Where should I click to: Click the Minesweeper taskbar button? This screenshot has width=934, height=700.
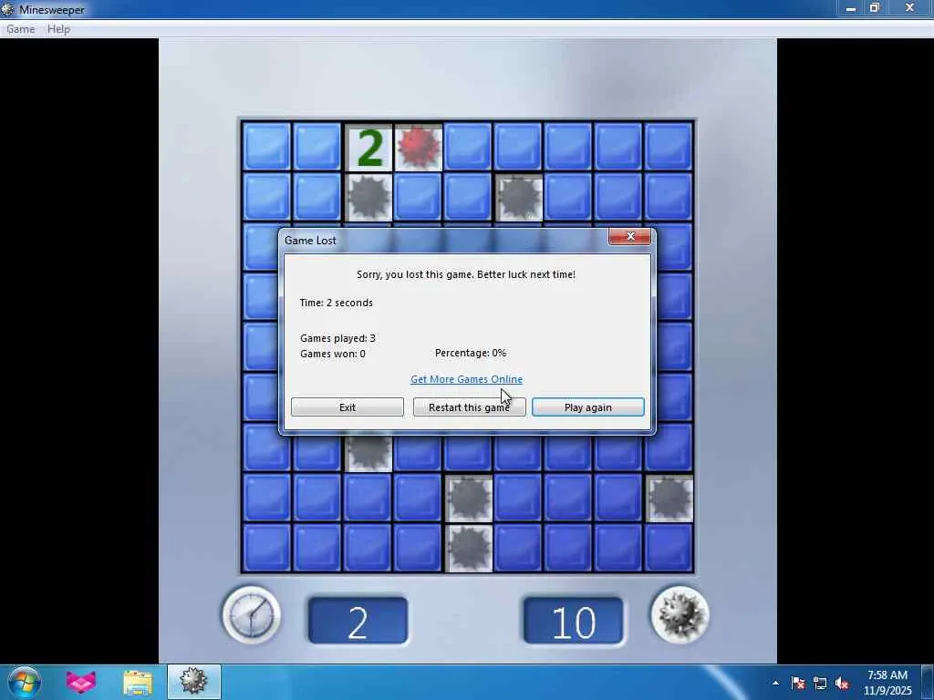[x=193, y=682]
